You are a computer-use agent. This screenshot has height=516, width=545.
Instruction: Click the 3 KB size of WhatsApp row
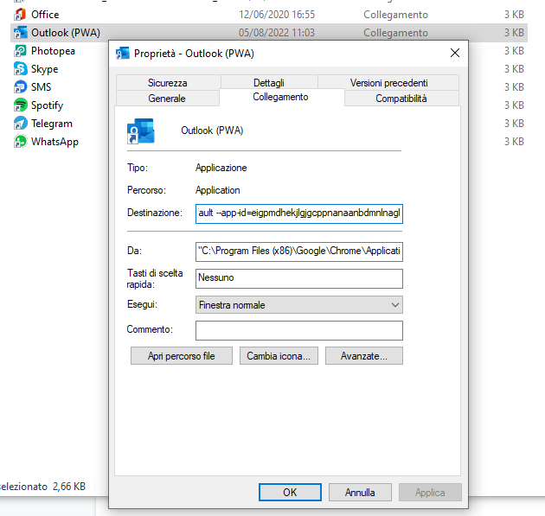[x=514, y=142]
